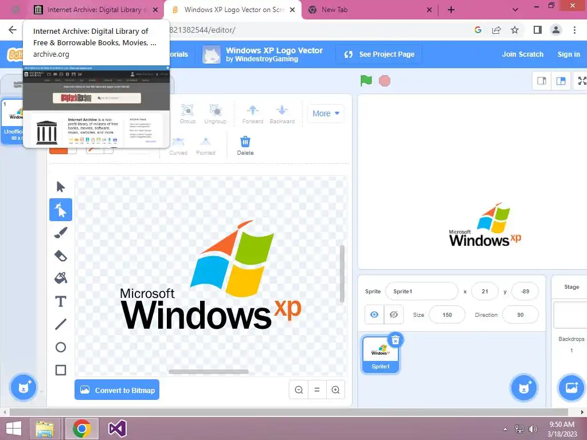
Task: Open File Explorer from taskbar
Action: click(x=45, y=429)
